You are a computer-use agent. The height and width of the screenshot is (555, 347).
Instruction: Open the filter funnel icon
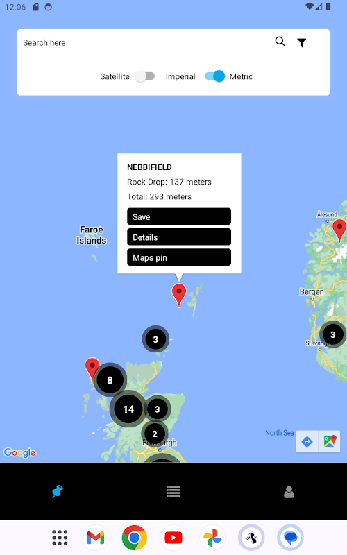pos(302,43)
